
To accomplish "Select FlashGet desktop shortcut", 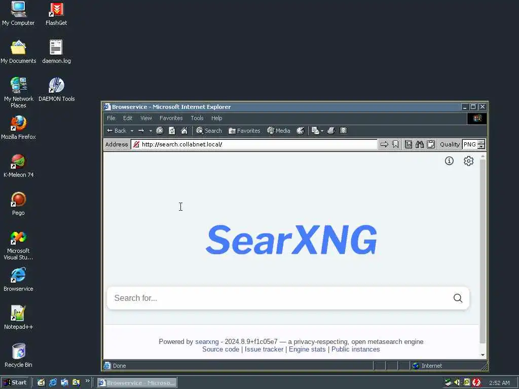I will [56, 14].
